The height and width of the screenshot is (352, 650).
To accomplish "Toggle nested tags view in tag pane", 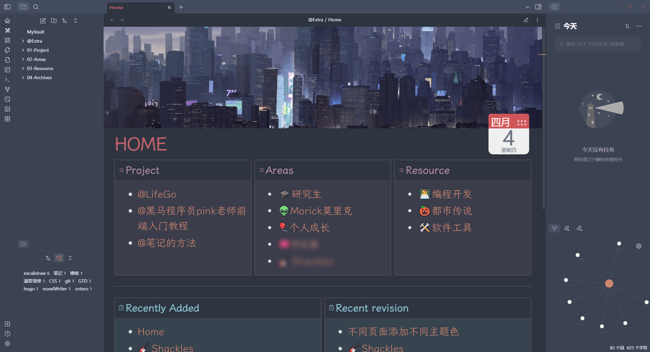I will click(59, 258).
